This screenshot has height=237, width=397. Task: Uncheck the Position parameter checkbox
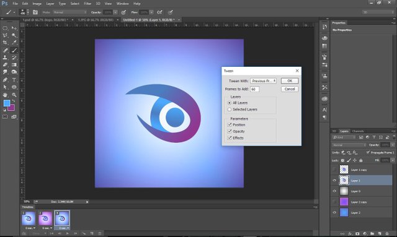pos(230,124)
